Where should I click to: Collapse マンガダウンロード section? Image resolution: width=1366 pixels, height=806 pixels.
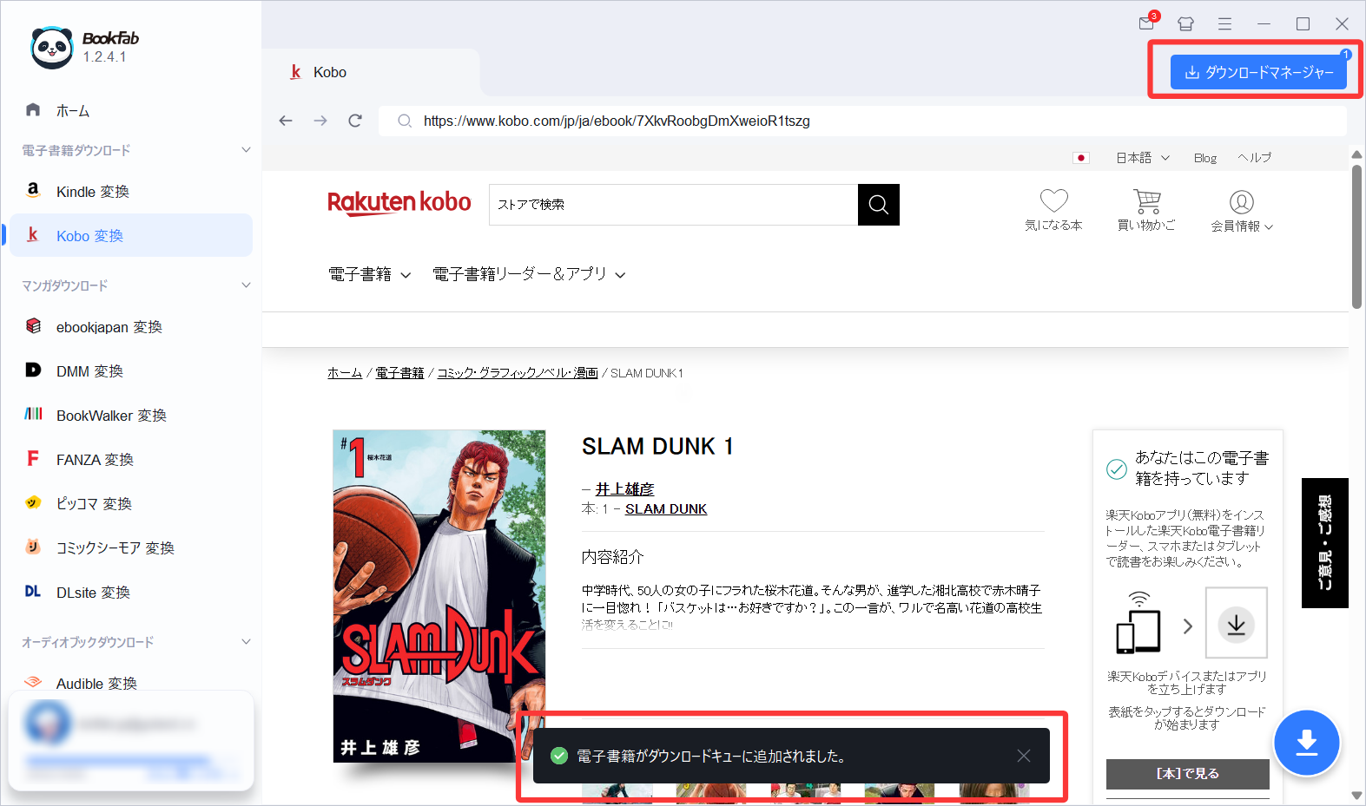pyautogui.click(x=246, y=285)
